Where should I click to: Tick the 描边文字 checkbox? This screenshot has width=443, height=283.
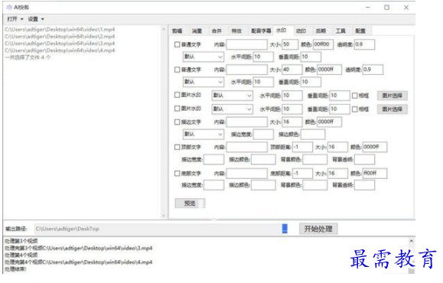(x=178, y=122)
